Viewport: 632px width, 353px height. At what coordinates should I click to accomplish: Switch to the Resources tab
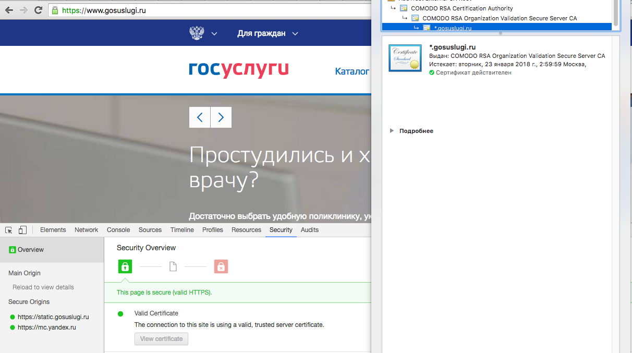tap(246, 230)
